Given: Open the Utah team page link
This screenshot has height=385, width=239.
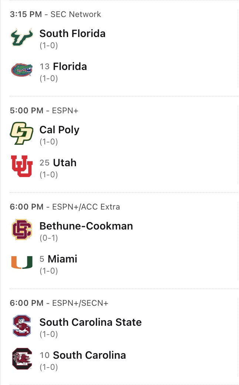Looking at the screenshot, I should (x=65, y=163).
